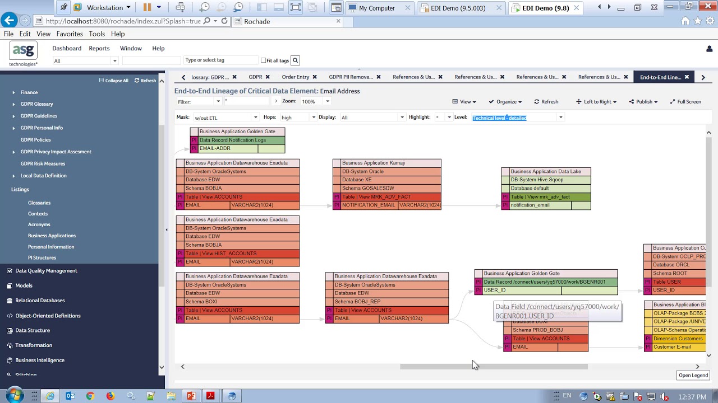Click the browser page refresh icon

[x=224, y=21]
